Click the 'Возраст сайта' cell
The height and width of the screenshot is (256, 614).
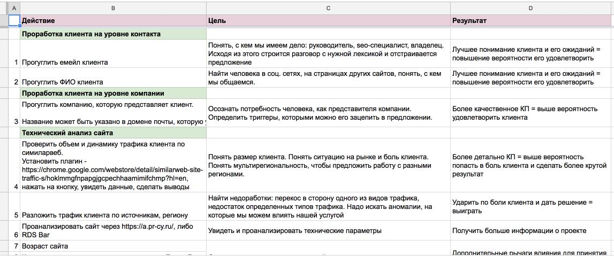point(113,246)
